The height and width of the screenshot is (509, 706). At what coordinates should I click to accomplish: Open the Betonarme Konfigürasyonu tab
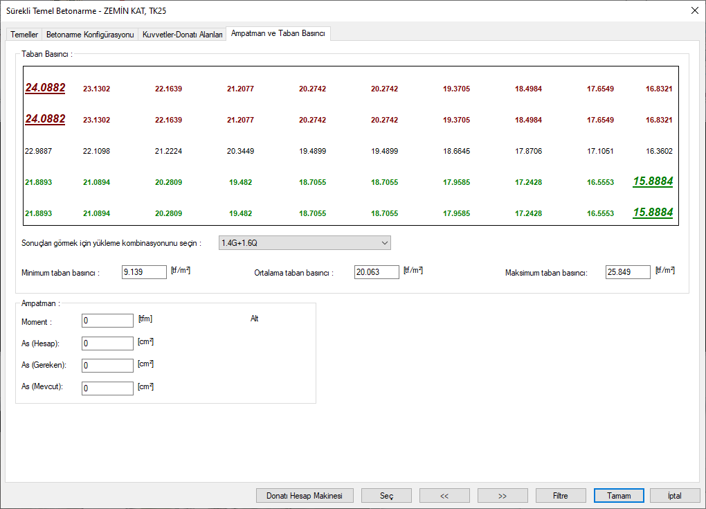(89, 35)
